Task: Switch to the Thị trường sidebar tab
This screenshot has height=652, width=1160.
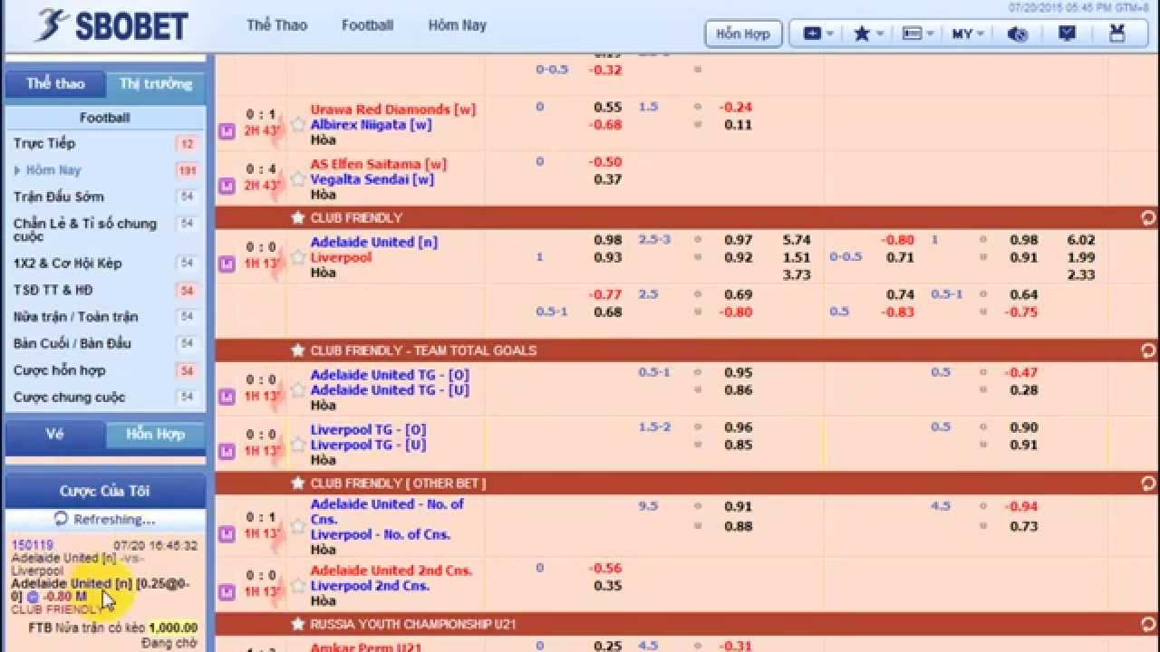Action: (156, 84)
